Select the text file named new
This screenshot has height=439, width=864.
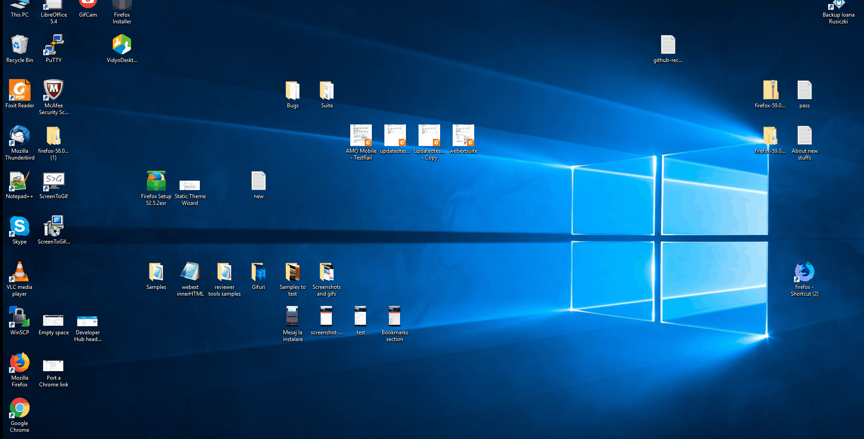259,185
